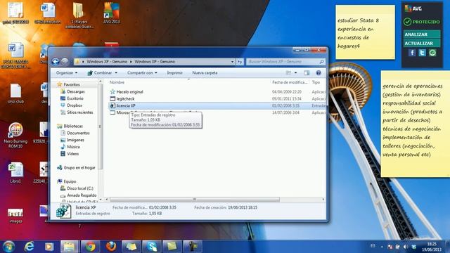The image size is (450, 253).
Task: Open Música library
Action: (73, 147)
